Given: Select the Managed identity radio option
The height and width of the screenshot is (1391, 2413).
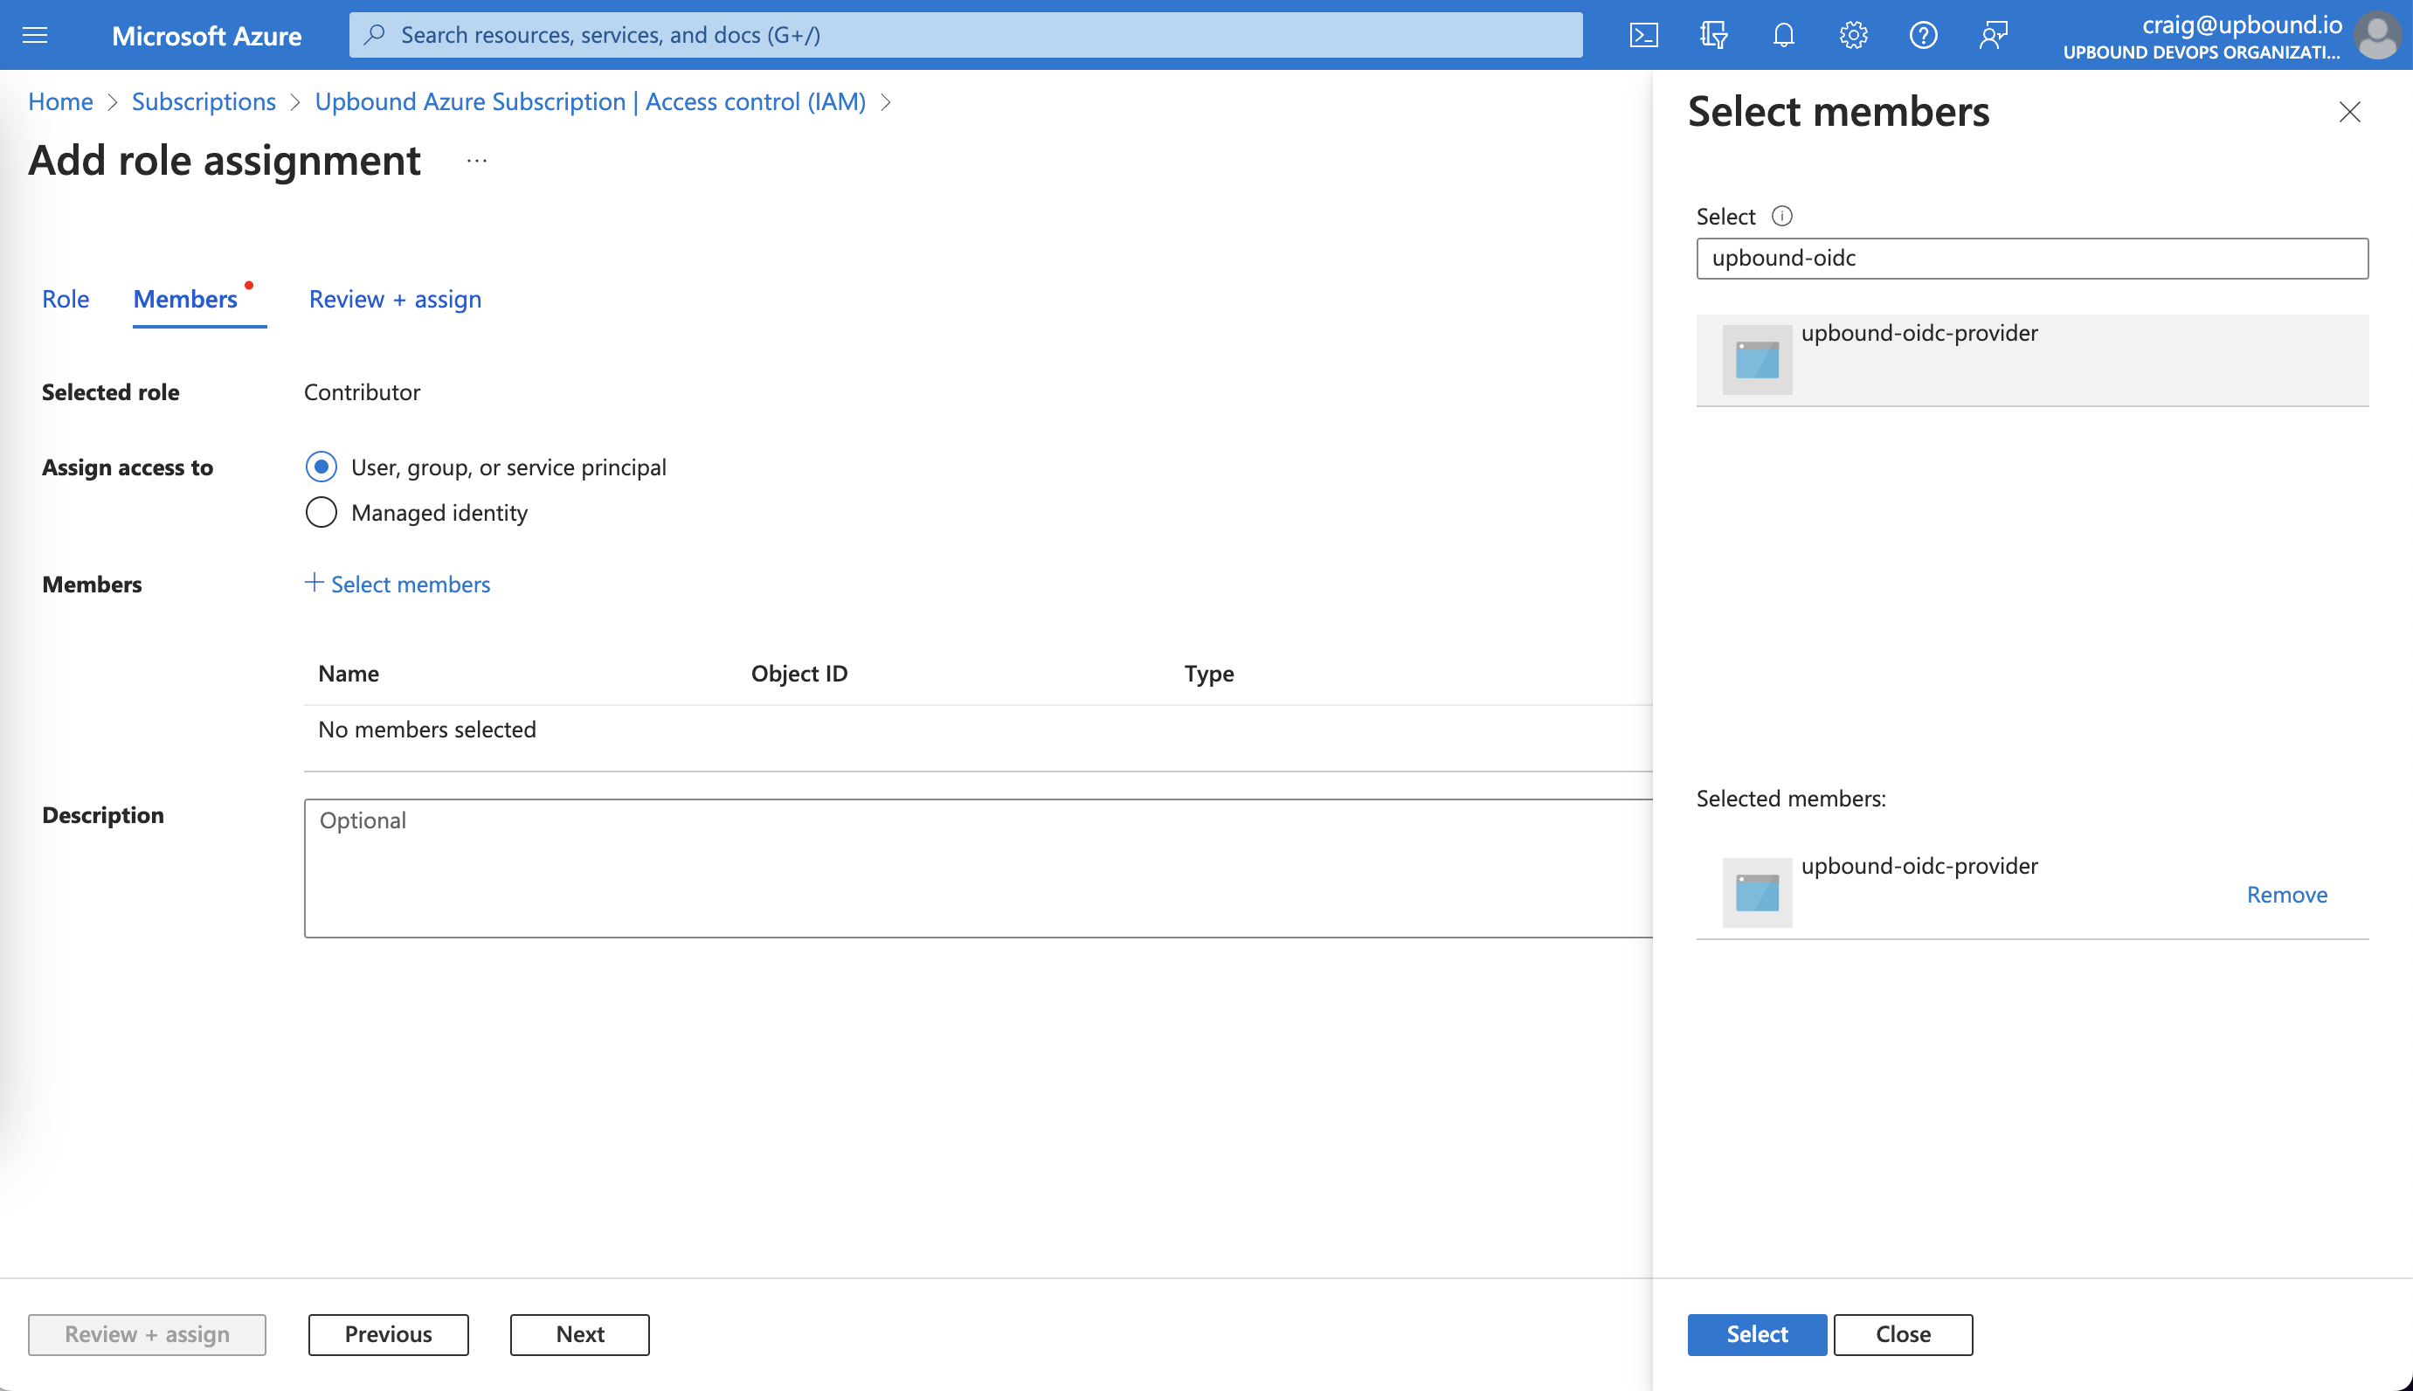Looking at the screenshot, I should tap(321, 513).
